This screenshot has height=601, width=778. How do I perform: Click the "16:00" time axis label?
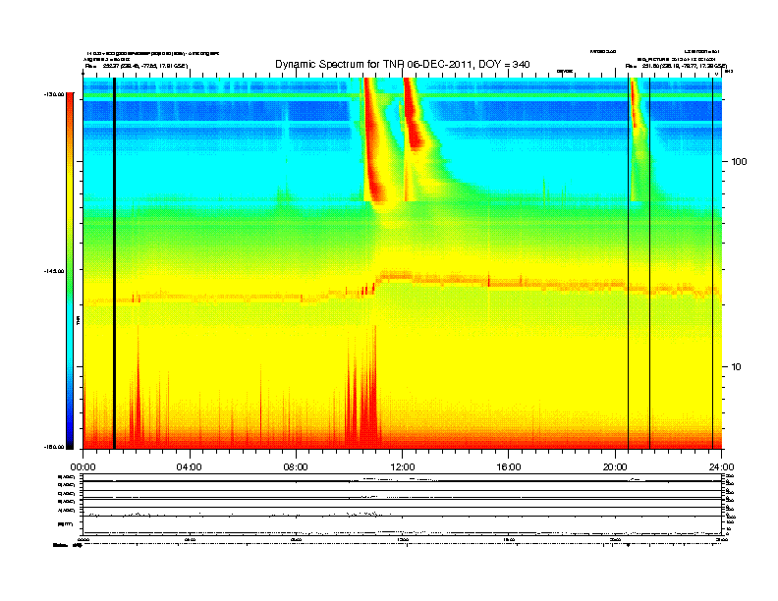point(509,467)
